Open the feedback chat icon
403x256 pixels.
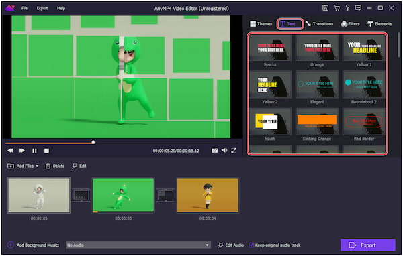pyautogui.click(x=358, y=8)
